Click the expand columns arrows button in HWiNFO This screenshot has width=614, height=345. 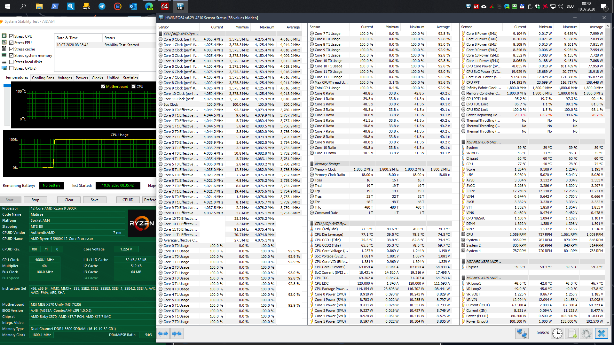coord(163,333)
